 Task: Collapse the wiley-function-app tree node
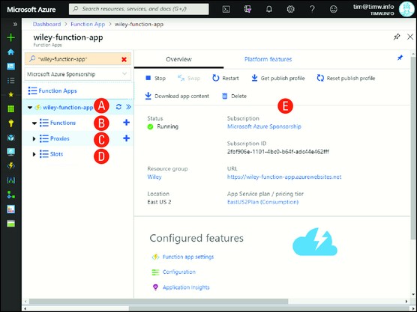(x=30, y=108)
